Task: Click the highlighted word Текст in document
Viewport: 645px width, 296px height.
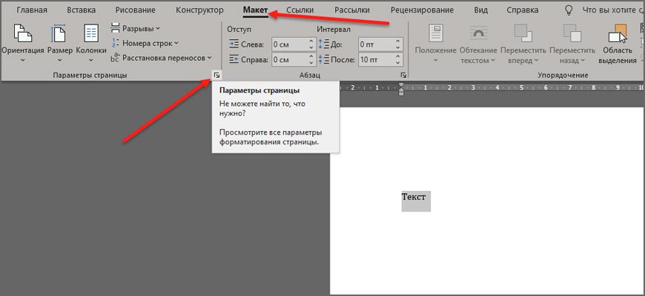Action: click(414, 198)
